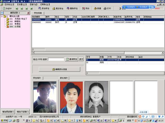165x123 pixels.
Task: Switch to the 家长相片 tab
Action: coord(64,78)
